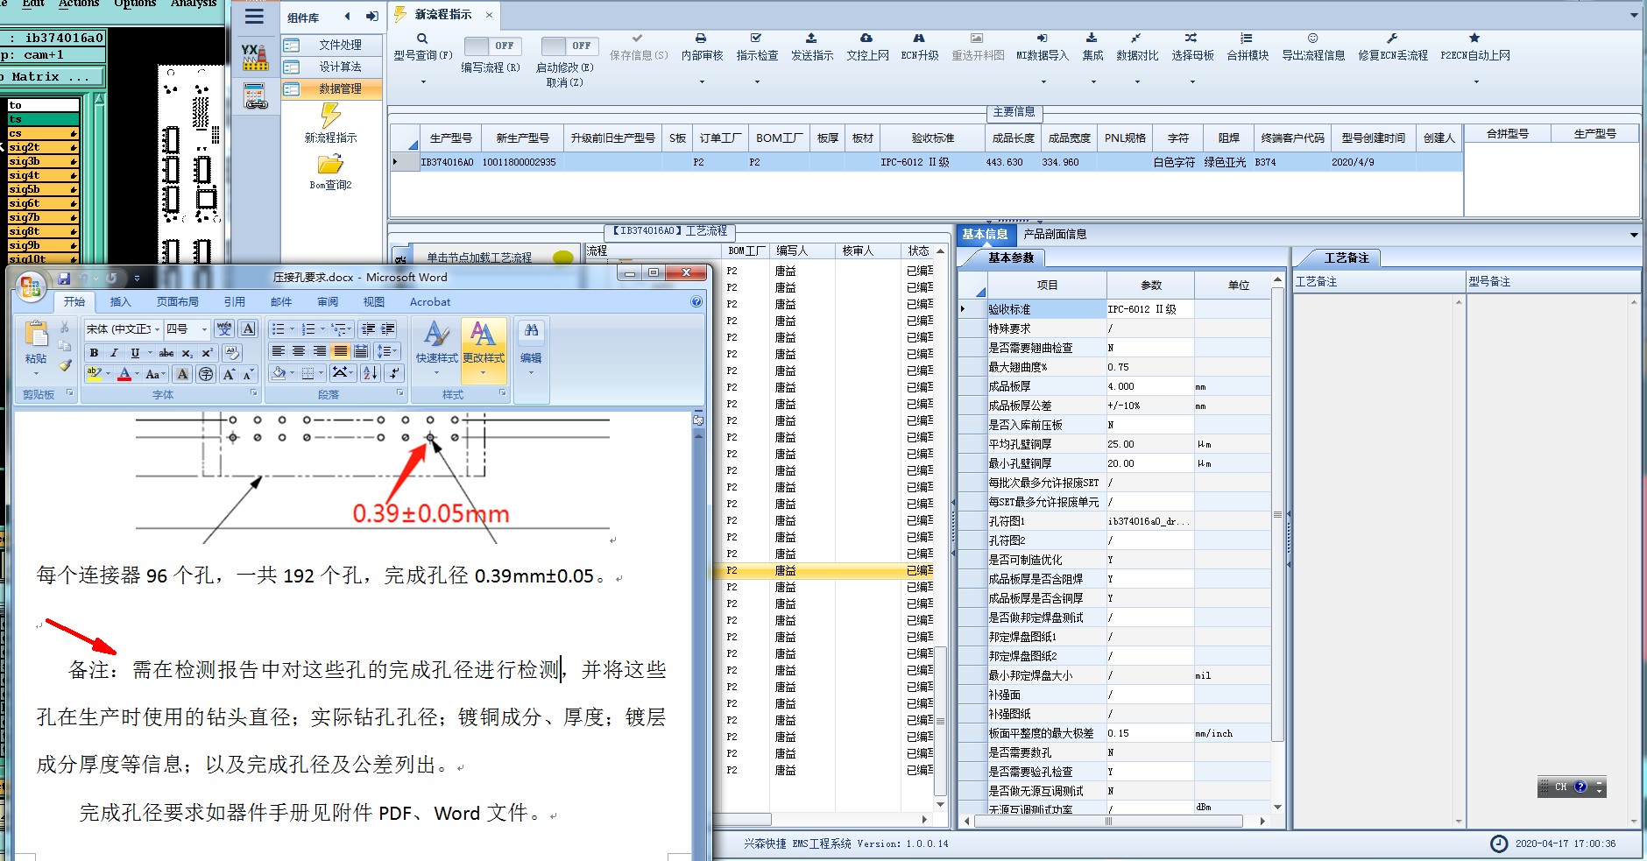Click the 选择母板 shuffle icon
Screen dimensions: 1647x861
tap(1191, 39)
